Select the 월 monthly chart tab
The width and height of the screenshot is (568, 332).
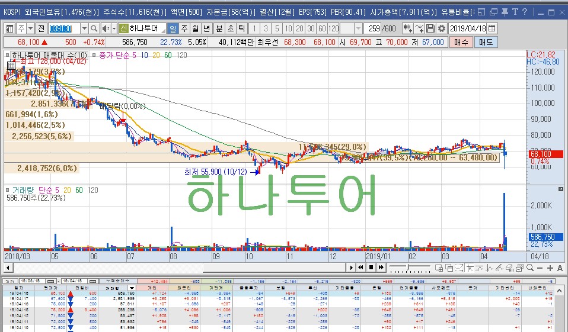pyautogui.click(x=195, y=28)
